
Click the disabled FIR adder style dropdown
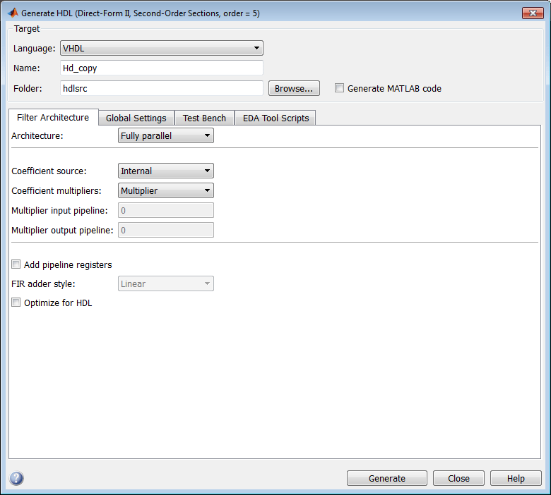[x=166, y=283]
